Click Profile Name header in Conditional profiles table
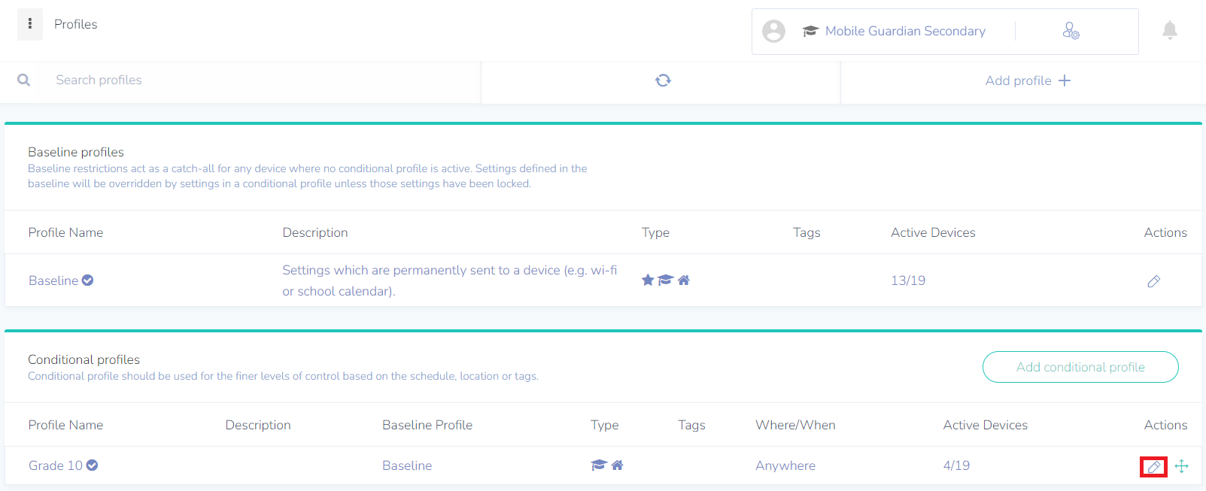 65,425
